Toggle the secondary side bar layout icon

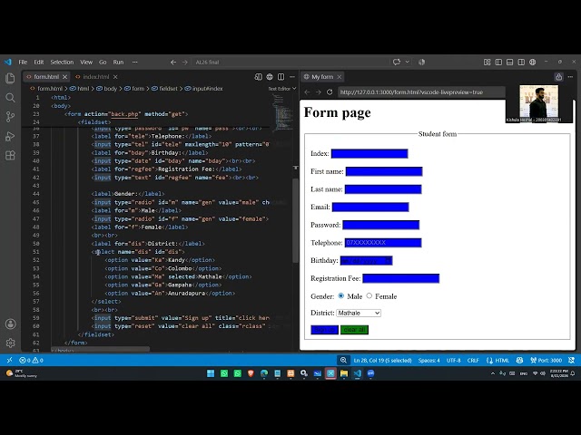pos(521,63)
